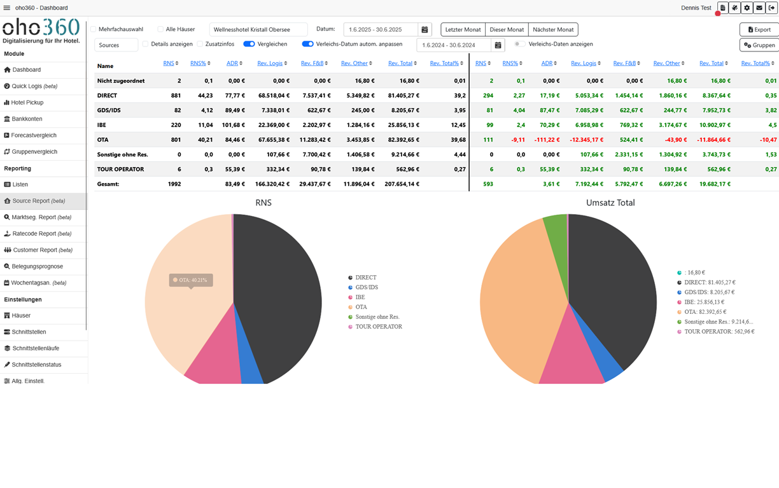This screenshot has width=779, height=488.
Task: Open Marktseg. Report (beta)
Action: coord(43,217)
